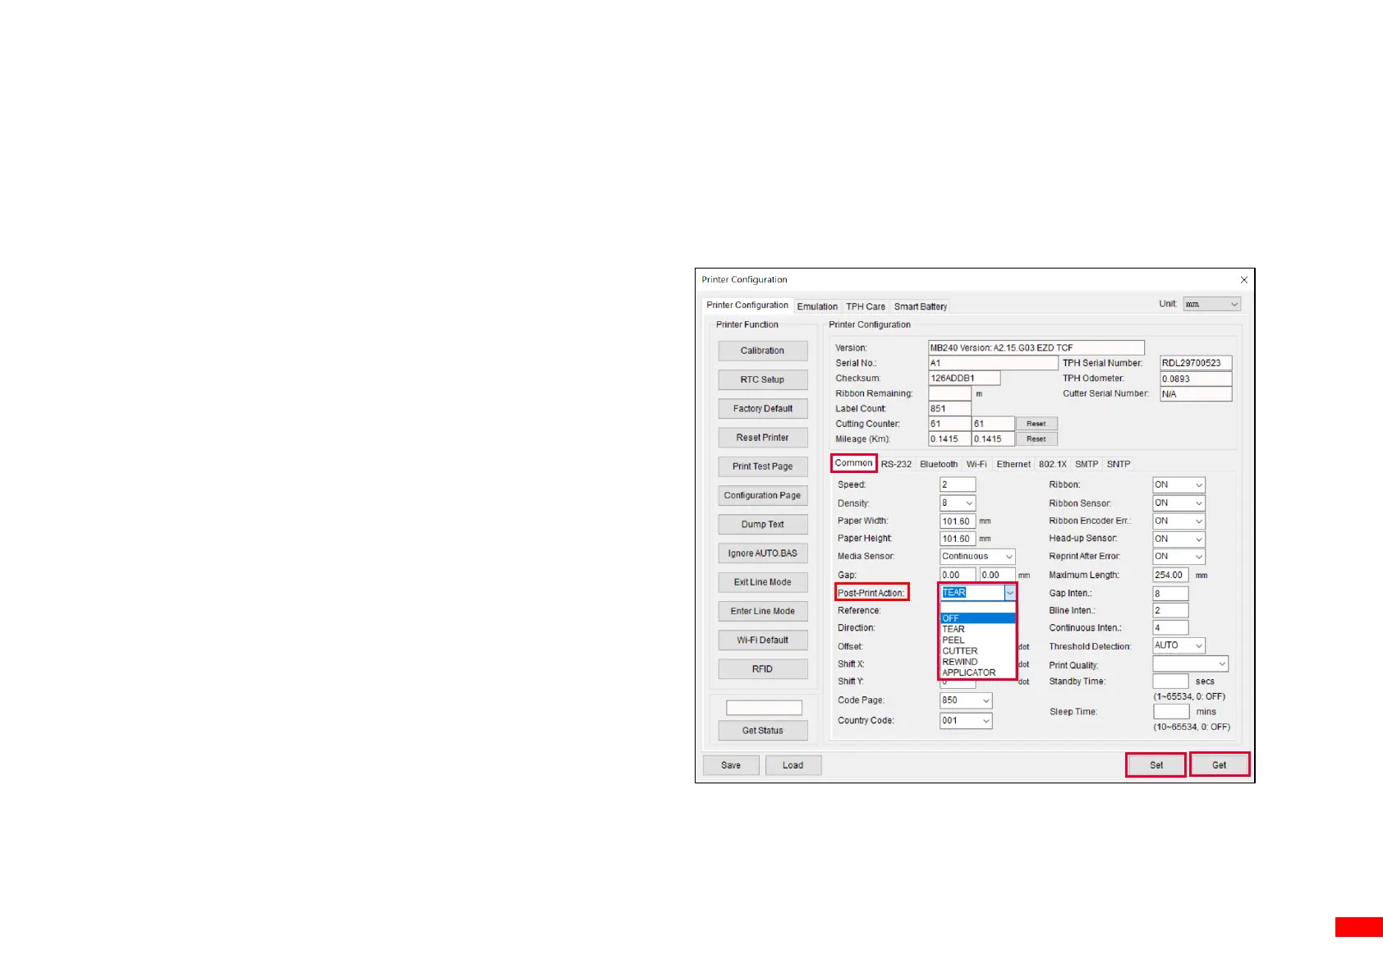1383x978 pixels.
Task: Expand the Density dropdown
Action: [958, 503]
